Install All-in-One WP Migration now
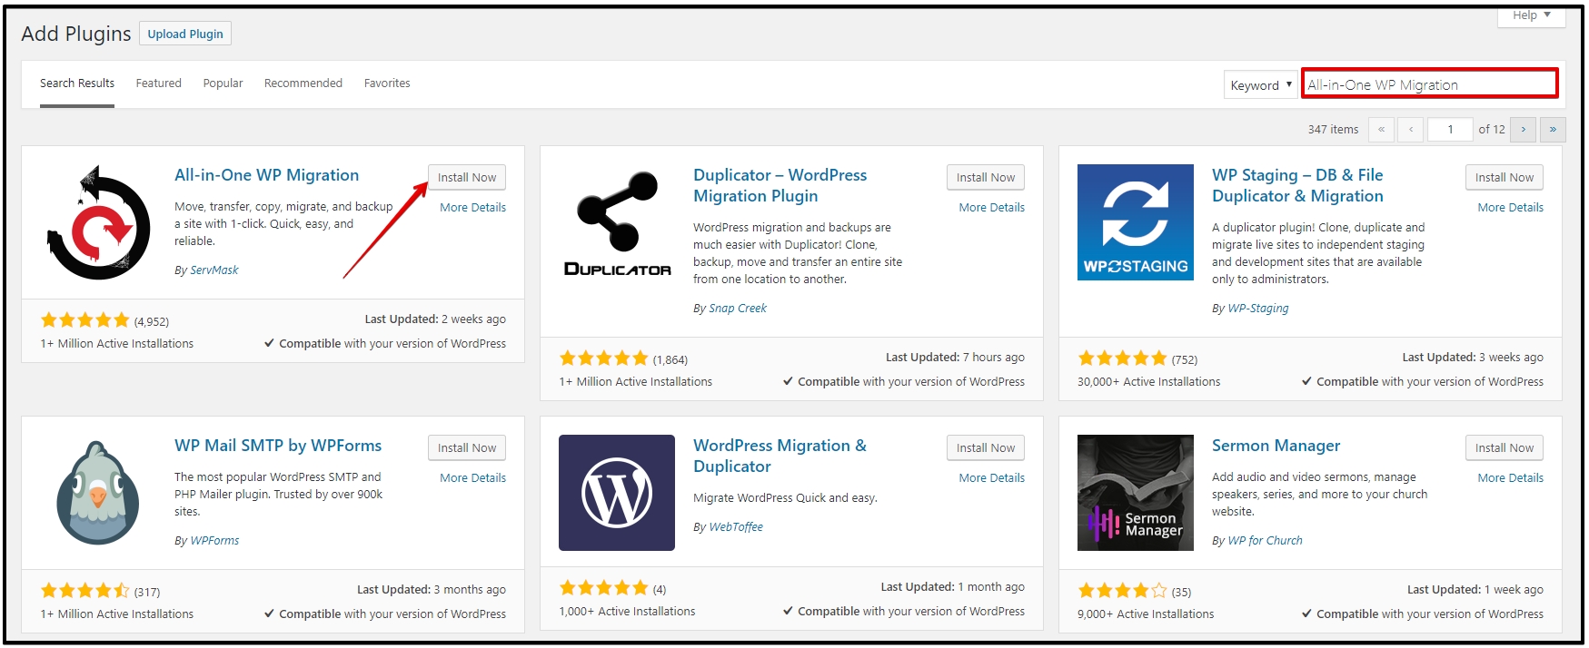Image resolution: width=1589 pixels, height=648 pixels. pyautogui.click(x=467, y=177)
